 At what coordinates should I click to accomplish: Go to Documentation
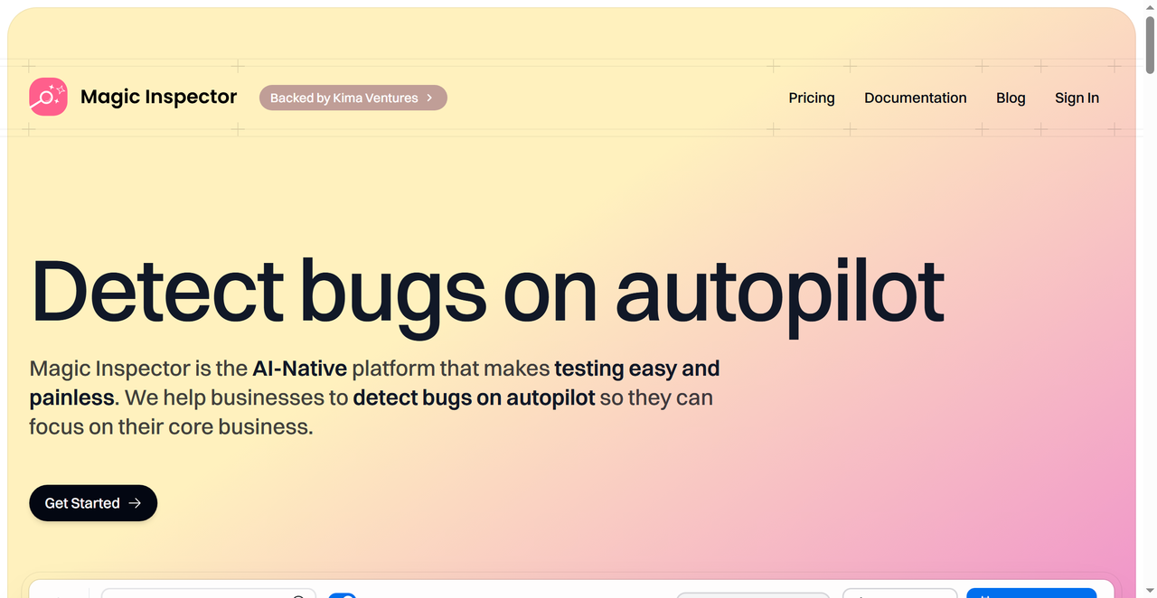(915, 98)
